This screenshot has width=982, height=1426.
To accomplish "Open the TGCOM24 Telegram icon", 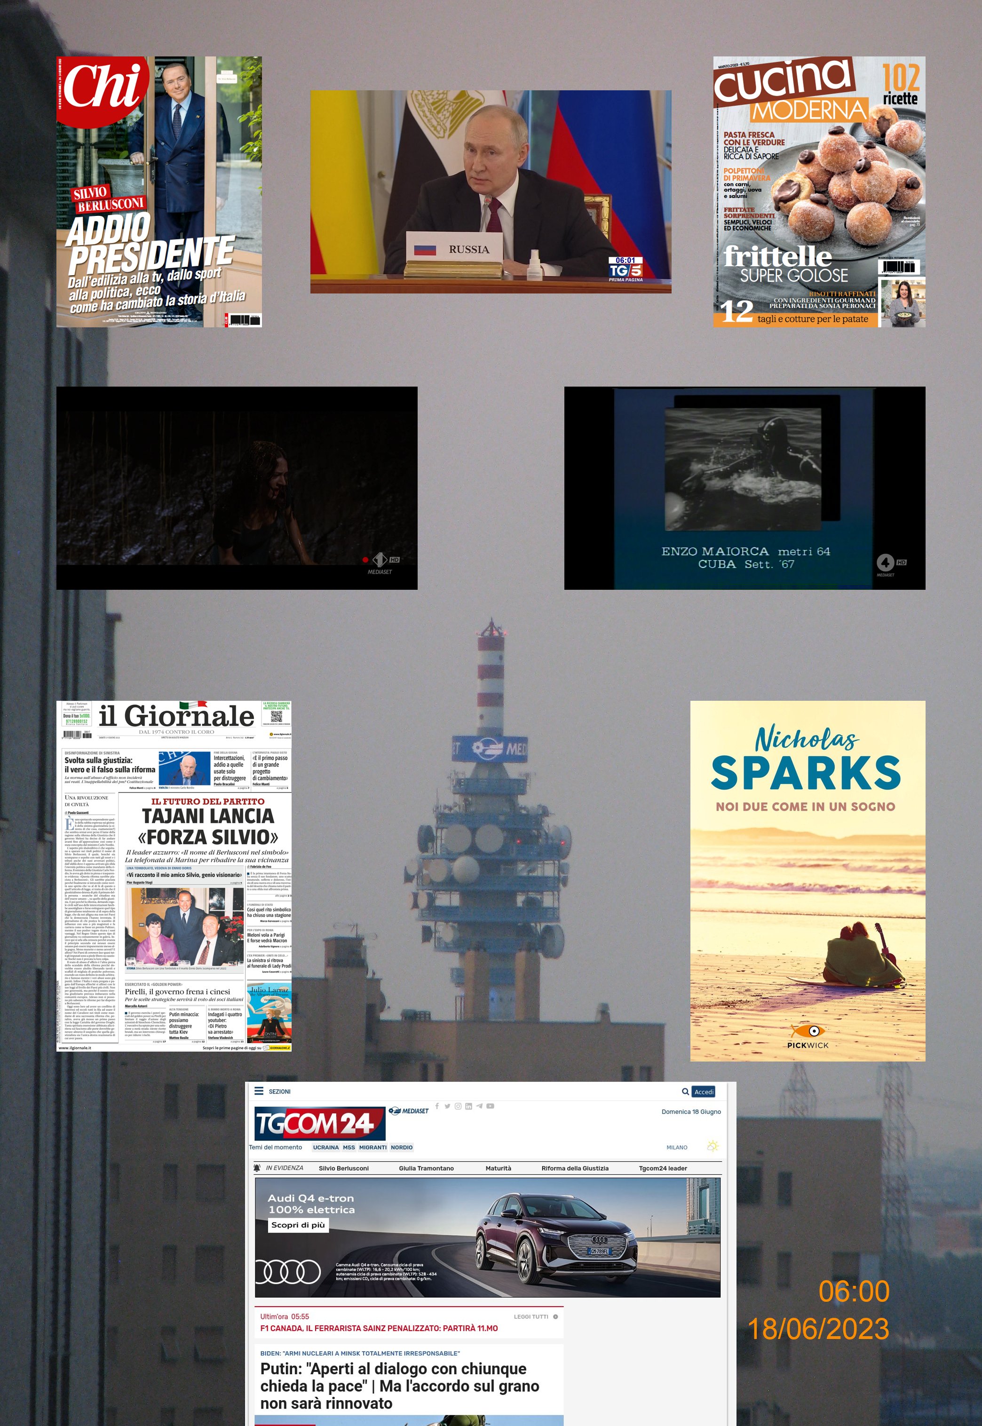I will tap(479, 1106).
